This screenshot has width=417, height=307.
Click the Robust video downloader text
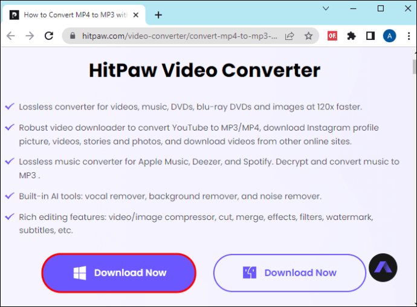pos(199,134)
